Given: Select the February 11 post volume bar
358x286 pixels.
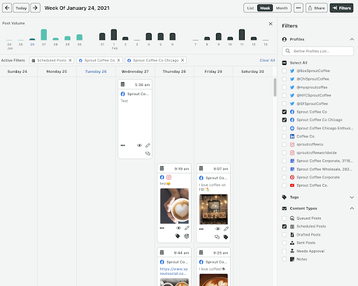Looking at the screenshot, I should tap(242, 35).
